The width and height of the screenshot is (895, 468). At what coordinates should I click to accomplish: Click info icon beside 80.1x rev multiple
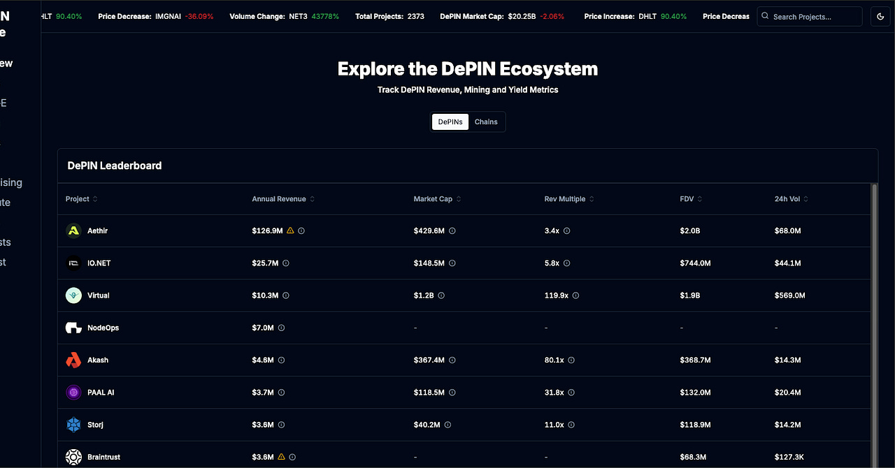[571, 360]
